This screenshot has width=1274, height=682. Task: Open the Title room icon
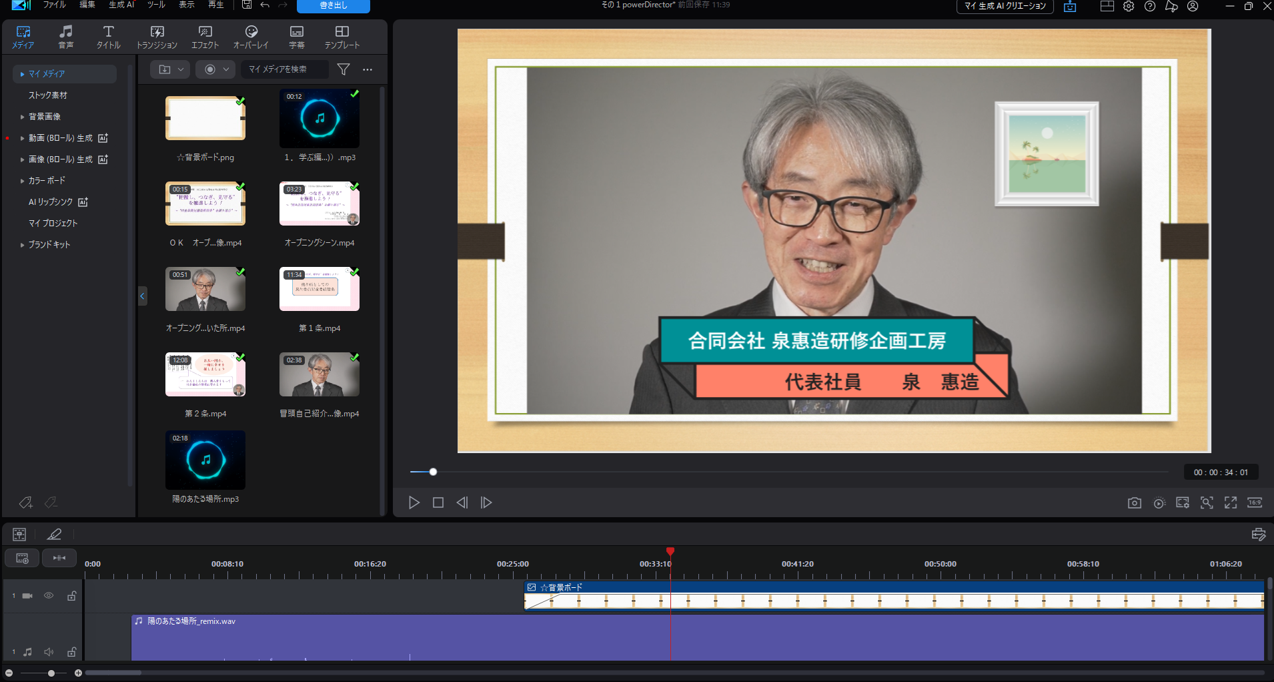coord(108,37)
